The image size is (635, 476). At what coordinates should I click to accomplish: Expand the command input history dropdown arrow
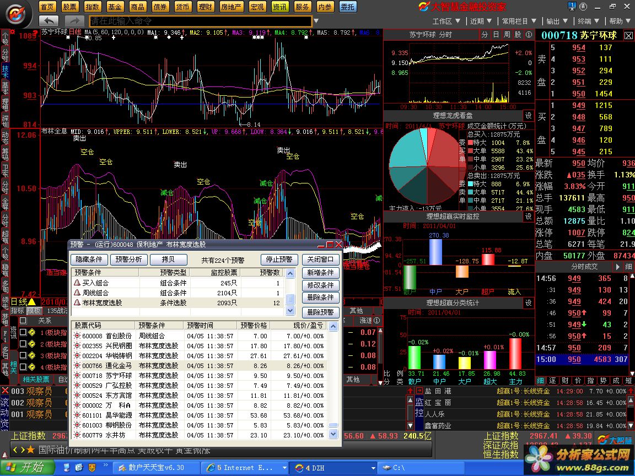pos(316,21)
